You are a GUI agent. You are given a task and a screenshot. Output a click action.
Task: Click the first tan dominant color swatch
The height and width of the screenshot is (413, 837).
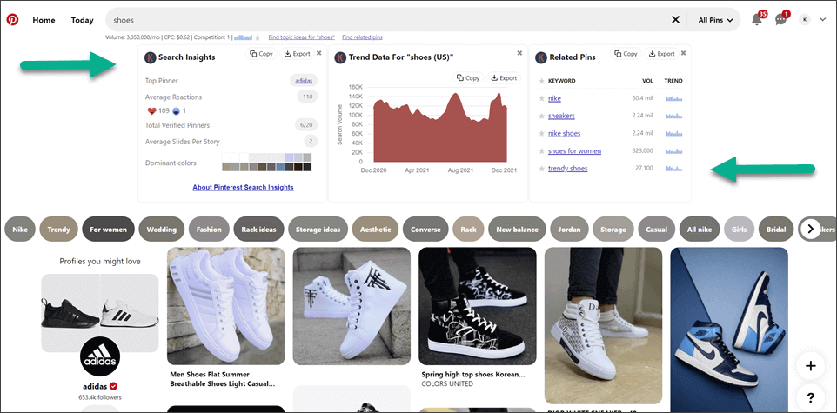click(x=226, y=167)
